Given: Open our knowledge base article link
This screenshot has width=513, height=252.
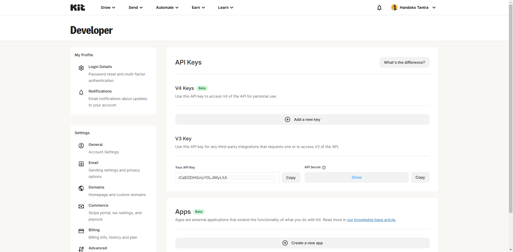Looking at the screenshot, I should click(371, 220).
